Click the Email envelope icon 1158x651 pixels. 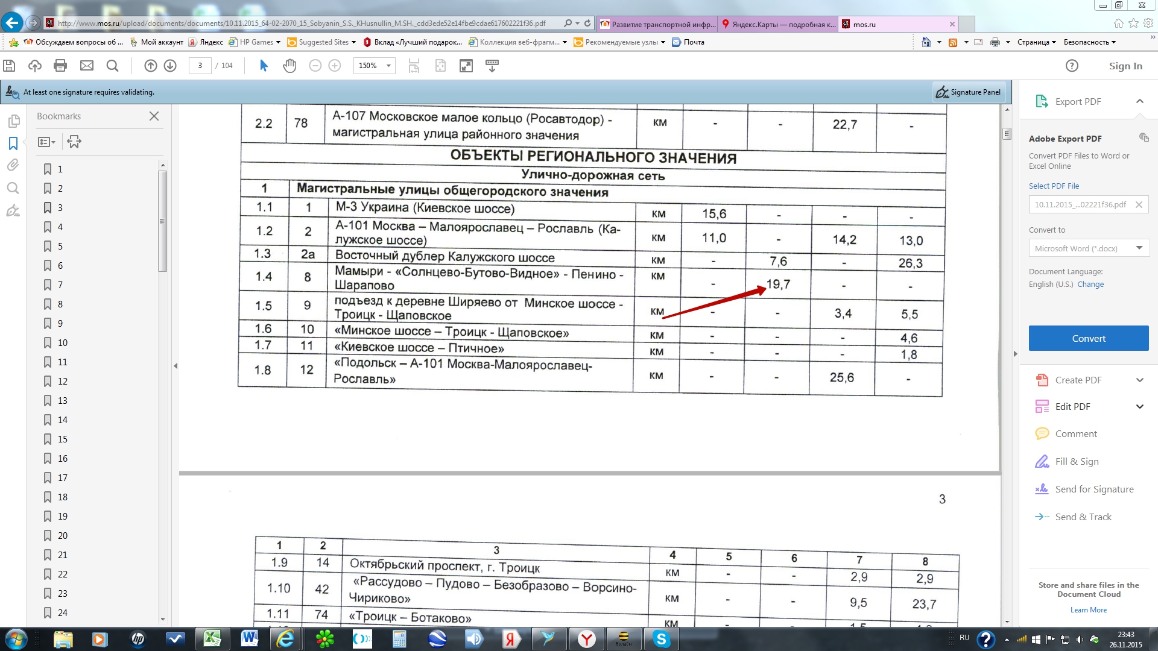click(87, 66)
